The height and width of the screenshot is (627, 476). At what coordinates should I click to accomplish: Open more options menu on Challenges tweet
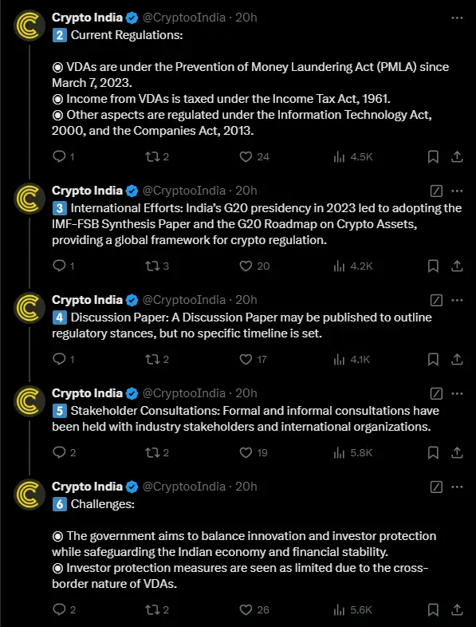tap(457, 487)
